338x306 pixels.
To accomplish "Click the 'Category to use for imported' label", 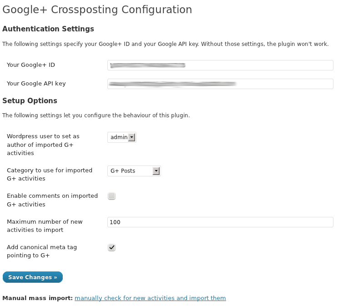I will [x=50, y=174].
